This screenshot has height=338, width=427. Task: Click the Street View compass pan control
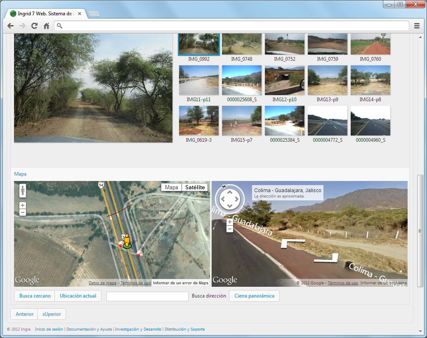[229, 200]
